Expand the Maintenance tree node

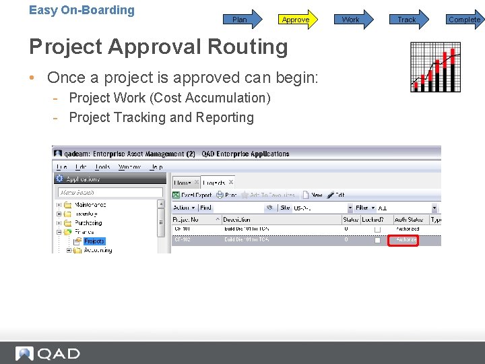[x=59, y=205]
